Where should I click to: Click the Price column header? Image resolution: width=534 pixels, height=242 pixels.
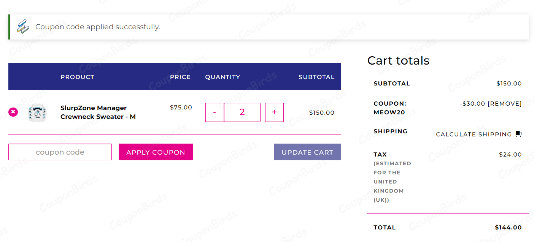pyautogui.click(x=180, y=77)
